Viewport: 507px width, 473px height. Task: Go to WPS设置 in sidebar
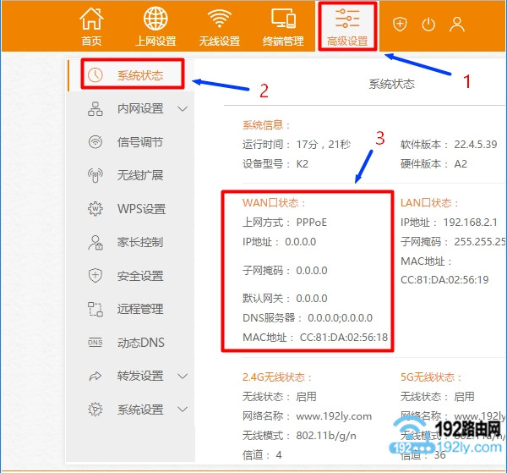141,209
